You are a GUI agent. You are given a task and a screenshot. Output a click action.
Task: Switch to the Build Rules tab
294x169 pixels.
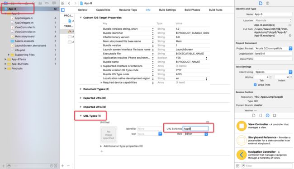pos(216,10)
